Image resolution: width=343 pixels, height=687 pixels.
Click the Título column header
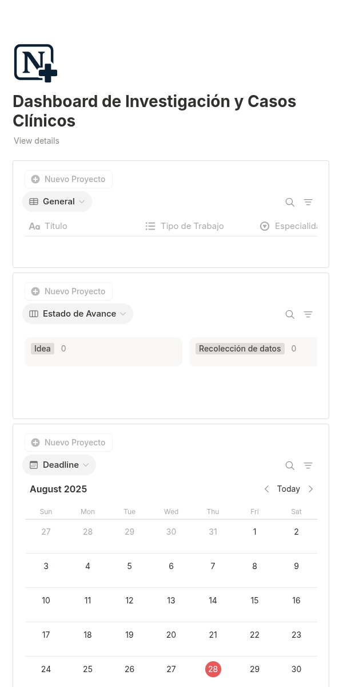tap(55, 226)
